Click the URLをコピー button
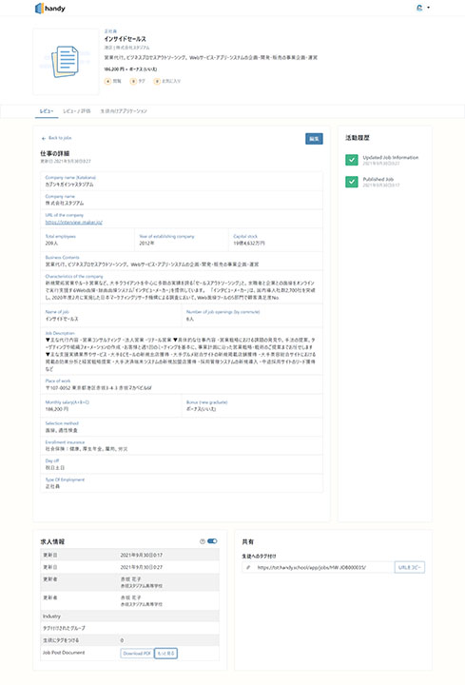465x685 pixels. [410, 567]
